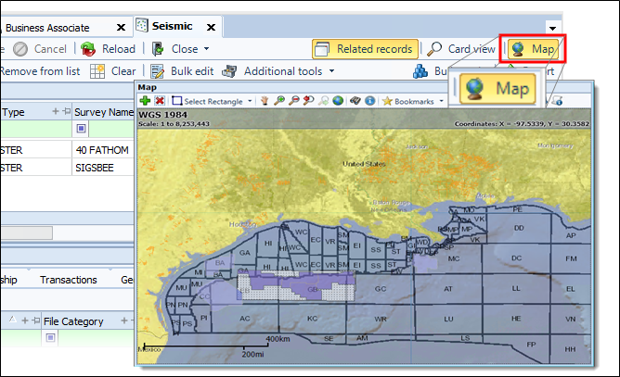This screenshot has width=620, height=377.
Task: Click the United States label on map
Action: [364, 163]
